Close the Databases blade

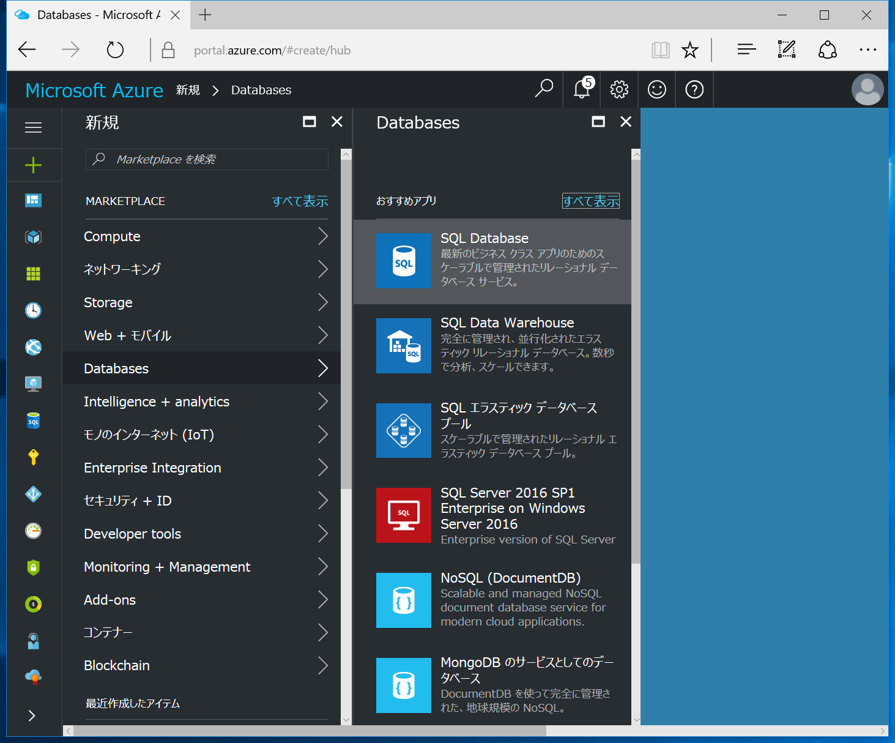[626, 122]
